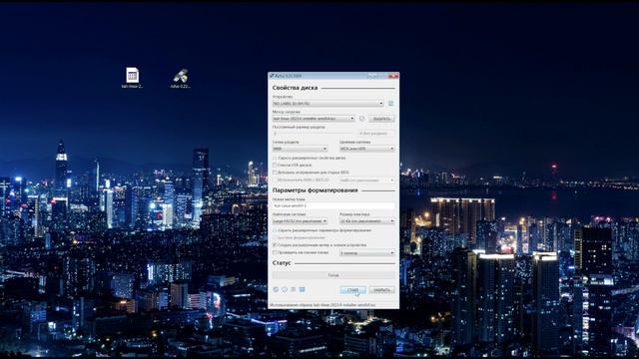This screenshot has width=639, height=359.
Task: Enable 'Проверить на плохие блоки' checkbox
Action: coord(275,252)
